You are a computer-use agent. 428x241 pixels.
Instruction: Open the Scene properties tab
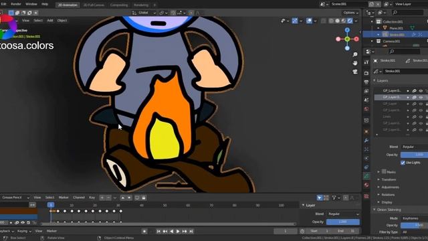(366, 100)
